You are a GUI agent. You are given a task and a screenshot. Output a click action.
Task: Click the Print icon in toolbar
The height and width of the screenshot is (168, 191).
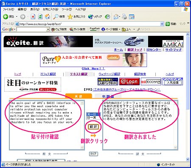pos(124,17)
